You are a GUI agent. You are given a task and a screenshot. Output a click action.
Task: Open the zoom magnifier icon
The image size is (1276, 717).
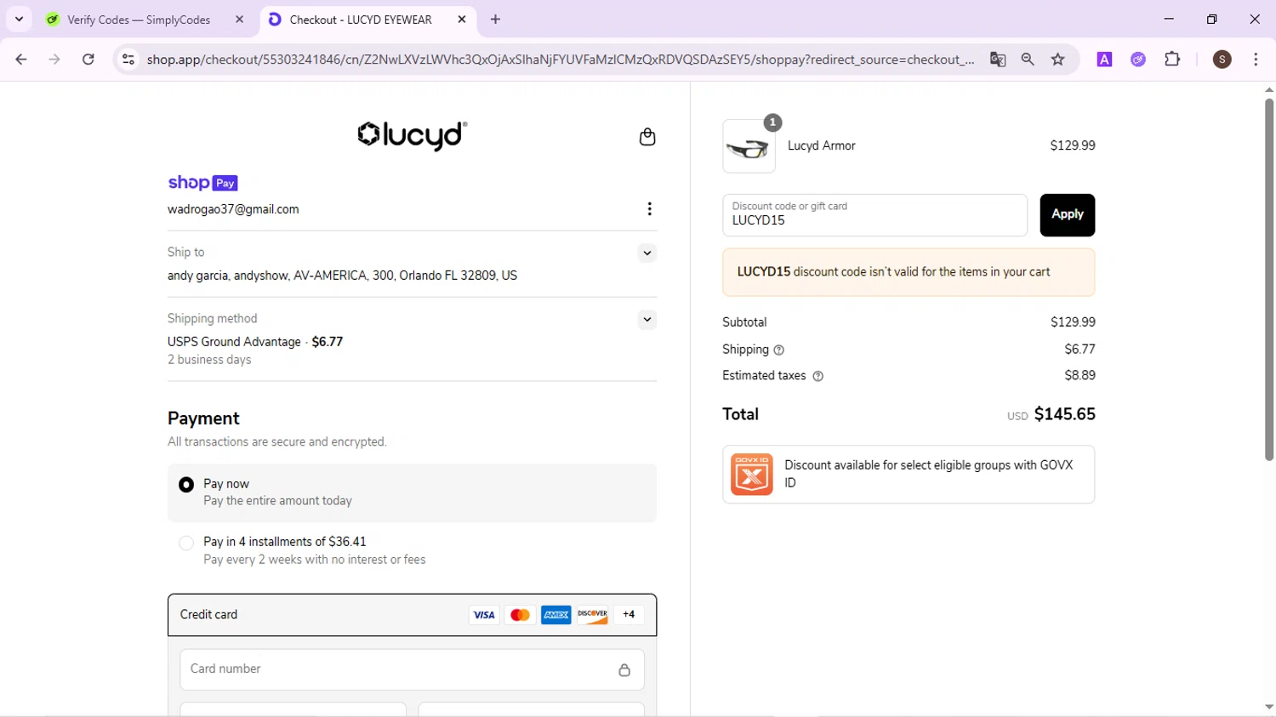[1028, 60]
